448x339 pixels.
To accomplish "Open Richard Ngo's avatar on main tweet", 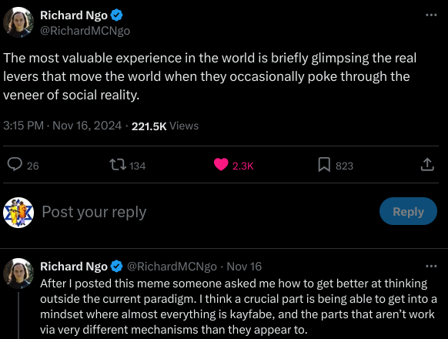I will click(18, 22).
